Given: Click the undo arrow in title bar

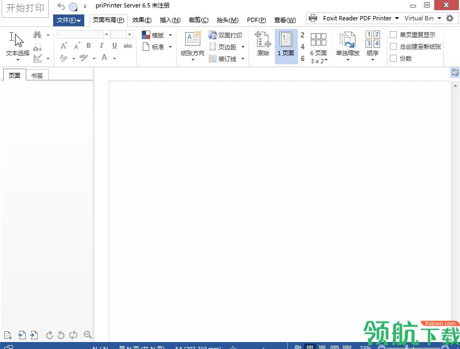Looking at the screenshot, I should click(x=61, y=6).
